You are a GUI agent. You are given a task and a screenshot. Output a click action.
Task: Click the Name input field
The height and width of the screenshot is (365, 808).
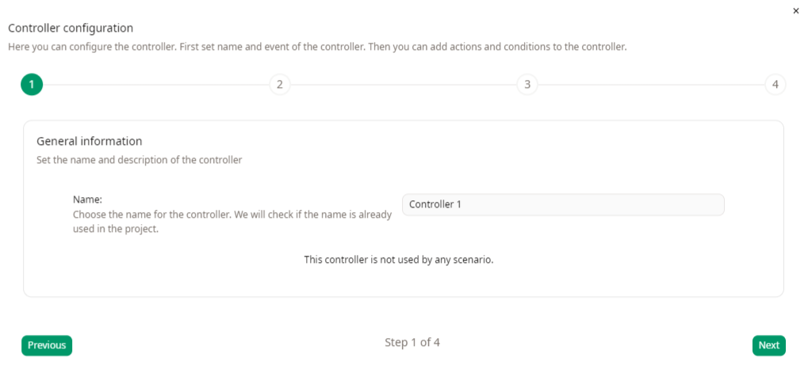click(563, 204)
